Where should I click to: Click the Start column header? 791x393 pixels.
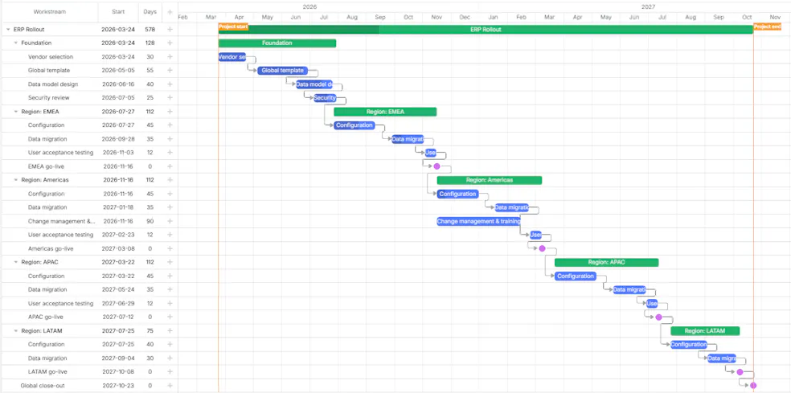(118, 11)
